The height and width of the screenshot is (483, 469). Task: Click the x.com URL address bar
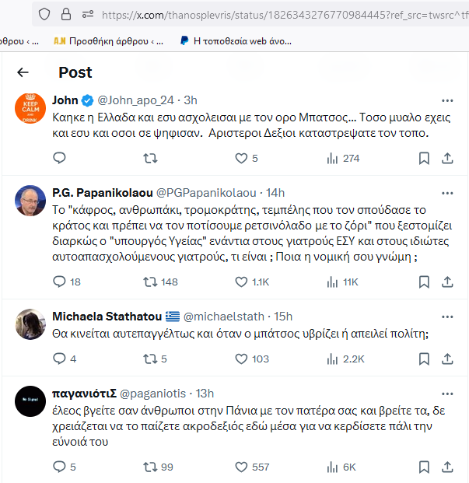tap(285, 15)
